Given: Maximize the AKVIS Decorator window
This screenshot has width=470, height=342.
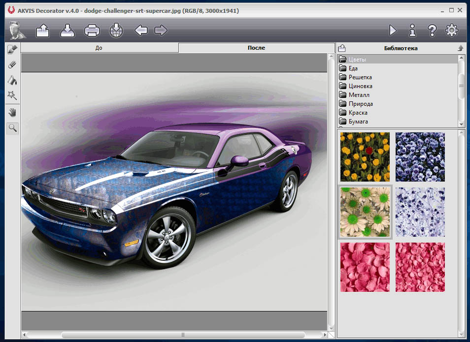Looking at the screenshot, I should tap(451, 10).
